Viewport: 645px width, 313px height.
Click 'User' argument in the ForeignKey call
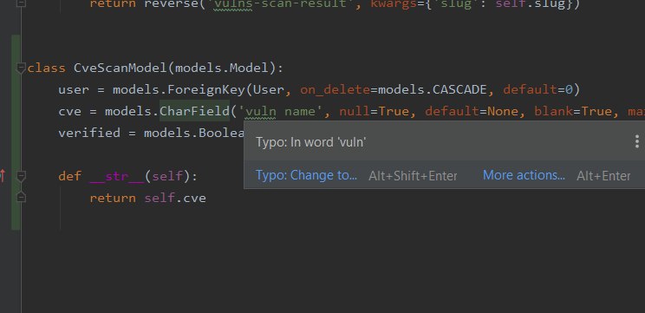click(x=268, y=89)
